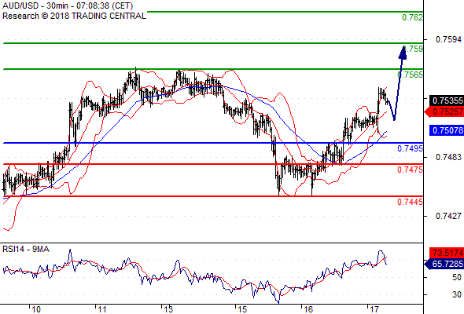This screenshot has width=464, height=314.
Task: Click the red 0.75257 price marker arrow
Action: 444,112
